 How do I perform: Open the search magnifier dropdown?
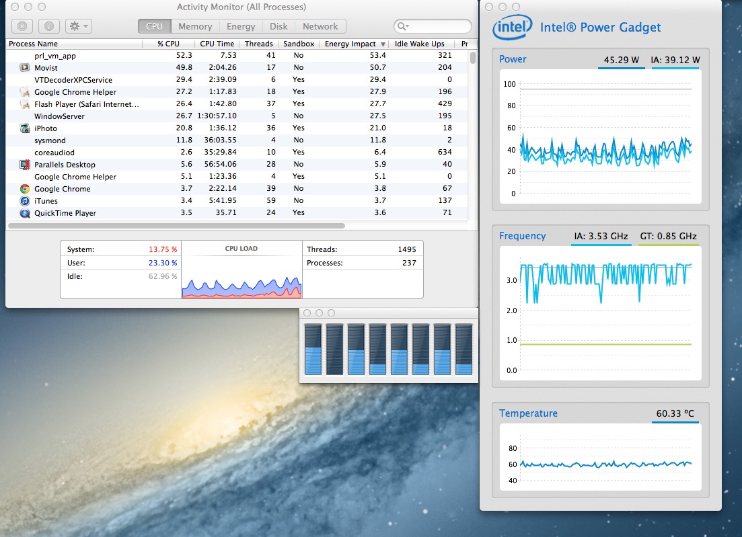coord(403,26)
